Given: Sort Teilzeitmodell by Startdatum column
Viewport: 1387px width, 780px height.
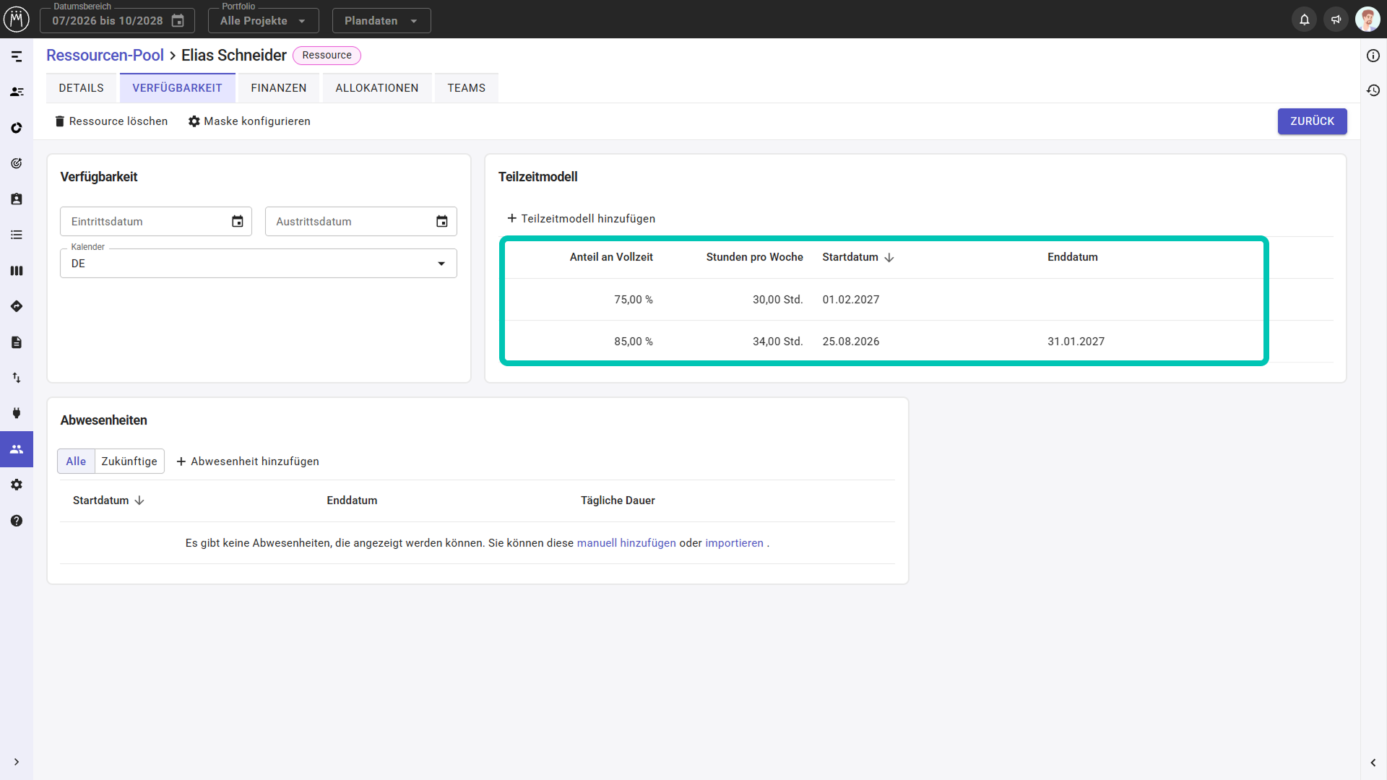Looking at the screenshot, I should (858, 257).
